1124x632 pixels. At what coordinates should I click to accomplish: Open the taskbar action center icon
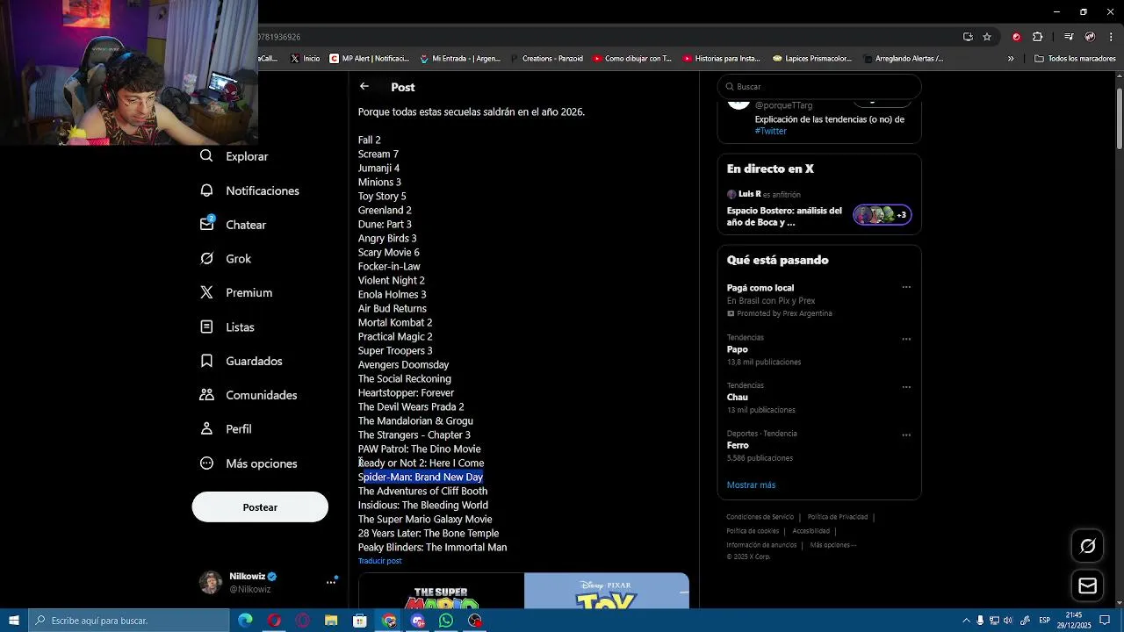click(x=1105, y=621)
